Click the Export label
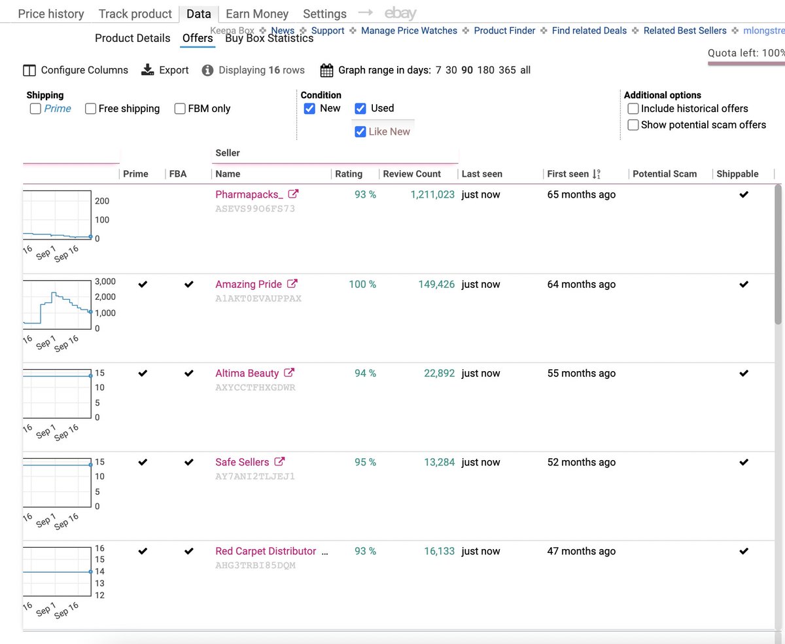785x644 pixels. click(174, 70)
